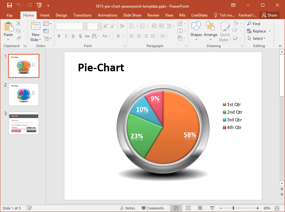Open the Design ribbon tab
The width and height of the screenshot is (285, 212).
[x=61, y=15]
